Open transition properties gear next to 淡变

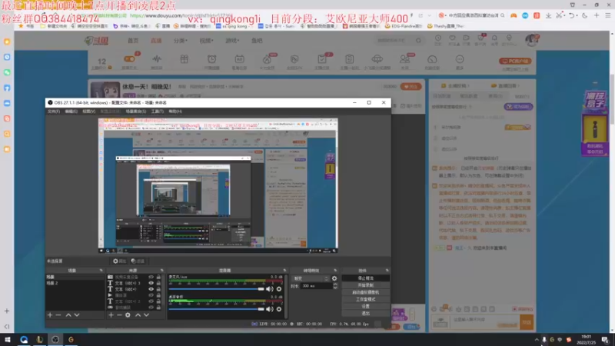pyautogui.click(x=334, y=278)
